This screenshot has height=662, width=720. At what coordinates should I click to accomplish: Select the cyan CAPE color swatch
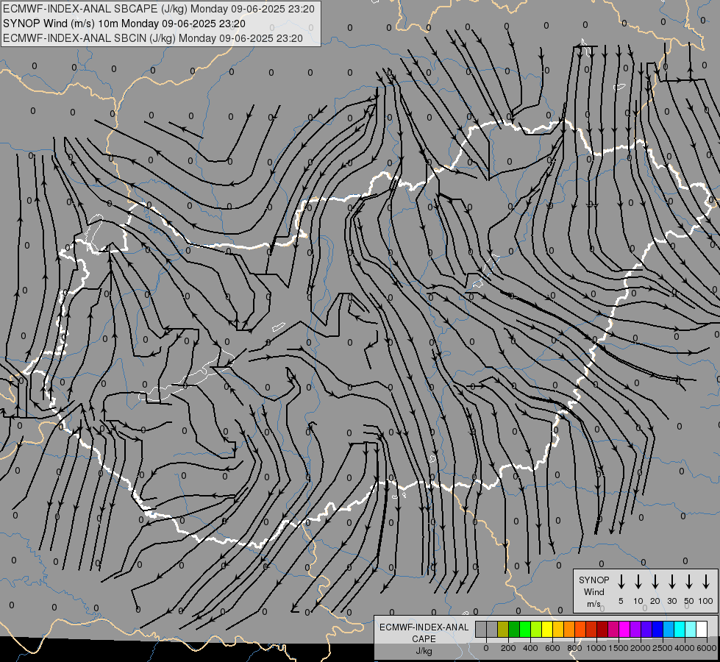point(679,629)
